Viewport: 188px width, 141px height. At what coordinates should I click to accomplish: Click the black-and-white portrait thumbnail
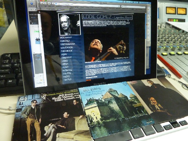69,24
